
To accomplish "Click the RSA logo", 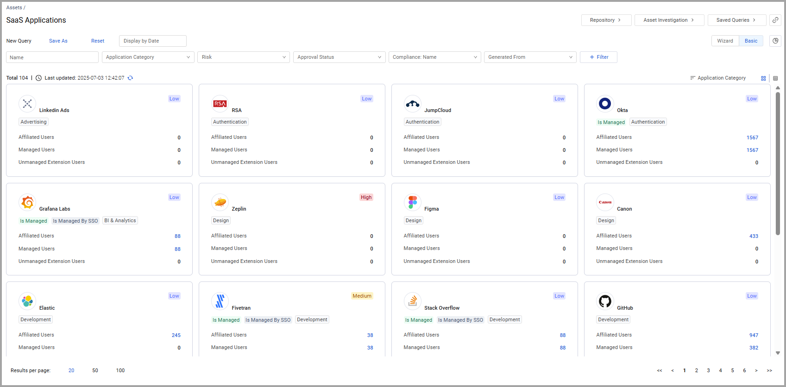I will 220,104.
